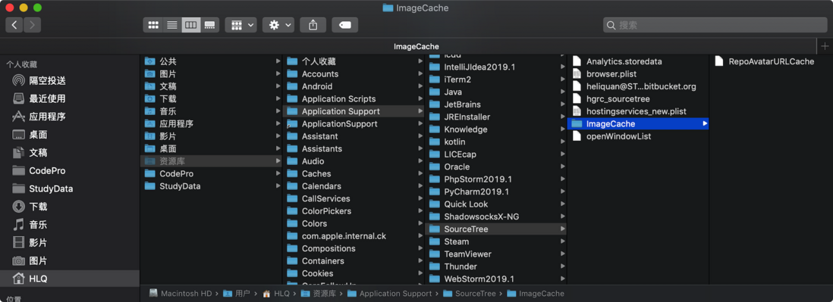Viewport: 833px width, 302px height.
Task: Click the search field
Action: pos(715,25)
